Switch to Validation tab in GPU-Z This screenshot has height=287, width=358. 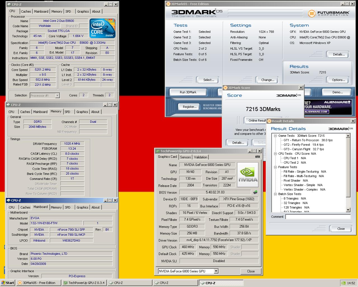(x=201, y=157)
